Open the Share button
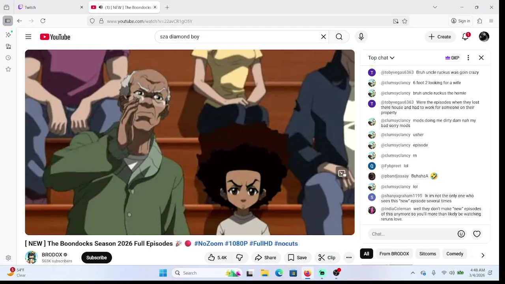 [266, 258]
